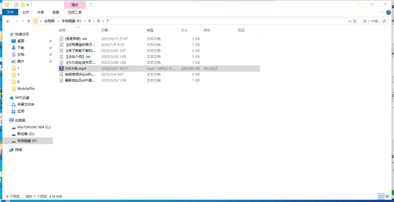Open 桌面 in quick access
394x202 pixels.
click(21, 41)
